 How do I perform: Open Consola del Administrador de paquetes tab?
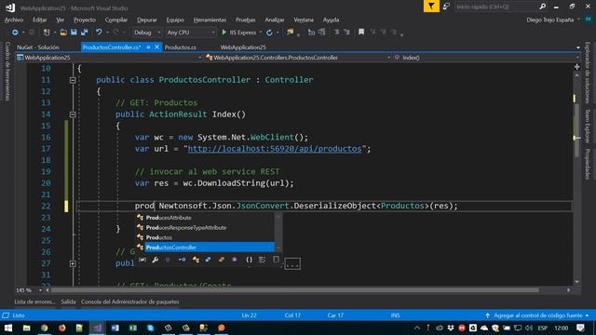[x=130, y=301]
